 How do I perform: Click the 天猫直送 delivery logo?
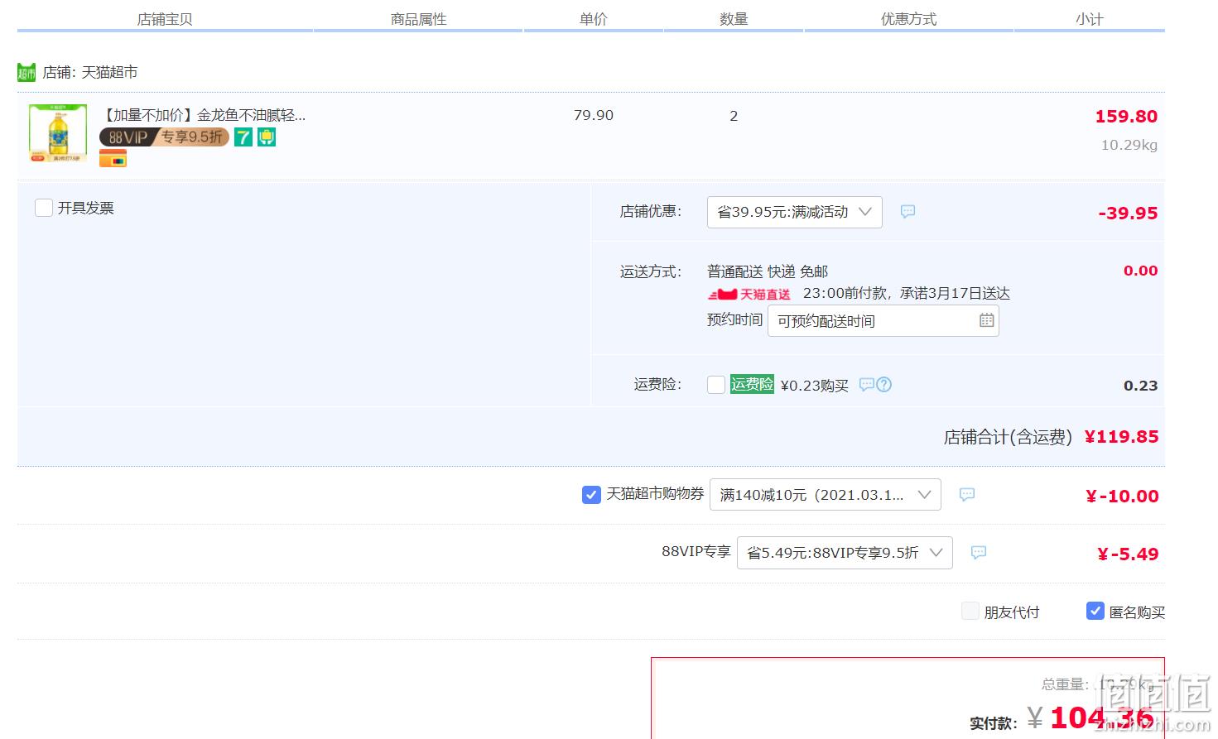coord(749,294)
